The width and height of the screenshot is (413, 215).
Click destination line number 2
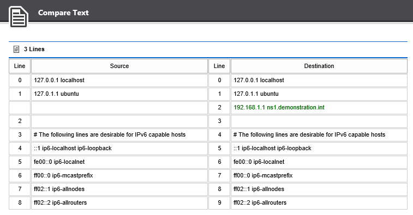pos(219,107)
